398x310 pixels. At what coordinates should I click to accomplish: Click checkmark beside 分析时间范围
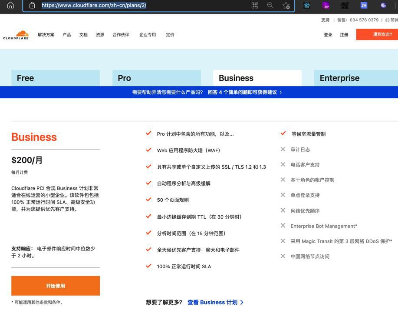coord(148,233)
